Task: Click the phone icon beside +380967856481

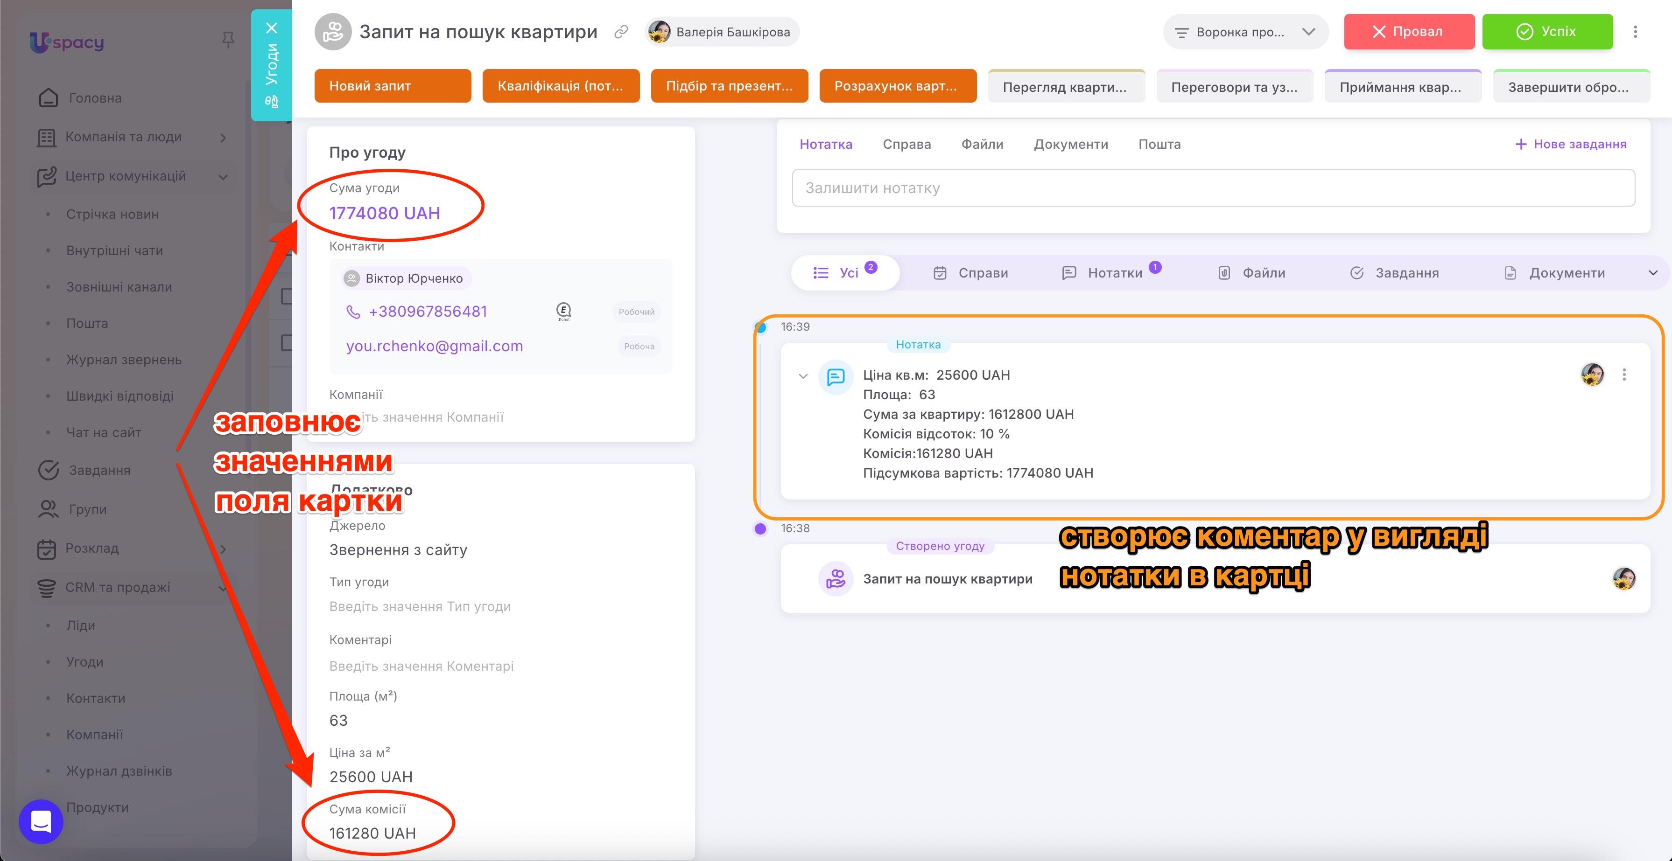Action: click(353, 312)
